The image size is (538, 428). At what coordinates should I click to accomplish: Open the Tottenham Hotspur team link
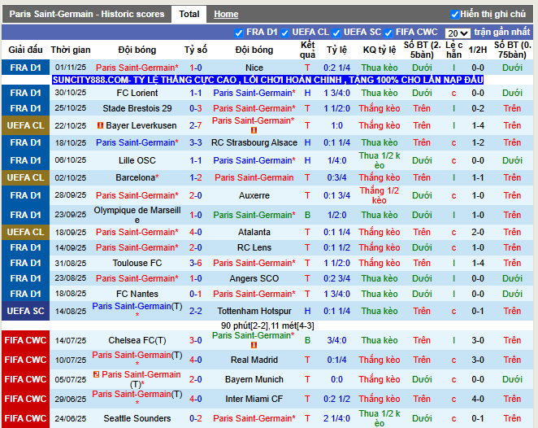click(x=254, y=311)
